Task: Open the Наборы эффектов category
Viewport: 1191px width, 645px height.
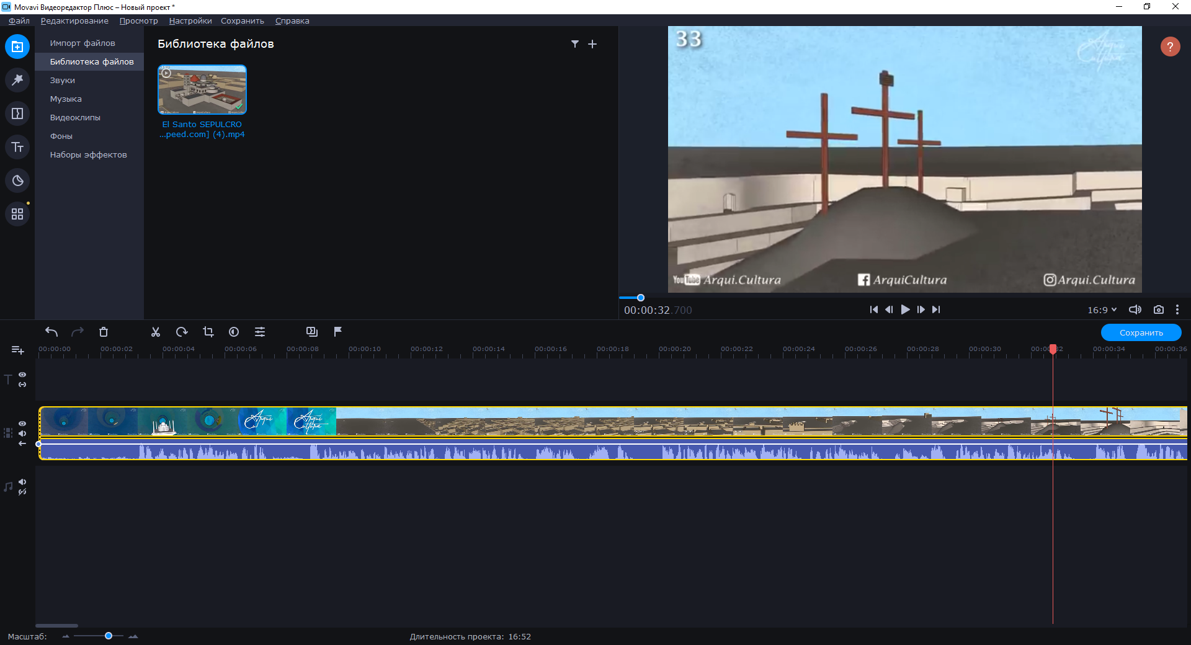Action: [x=89, y=154]
